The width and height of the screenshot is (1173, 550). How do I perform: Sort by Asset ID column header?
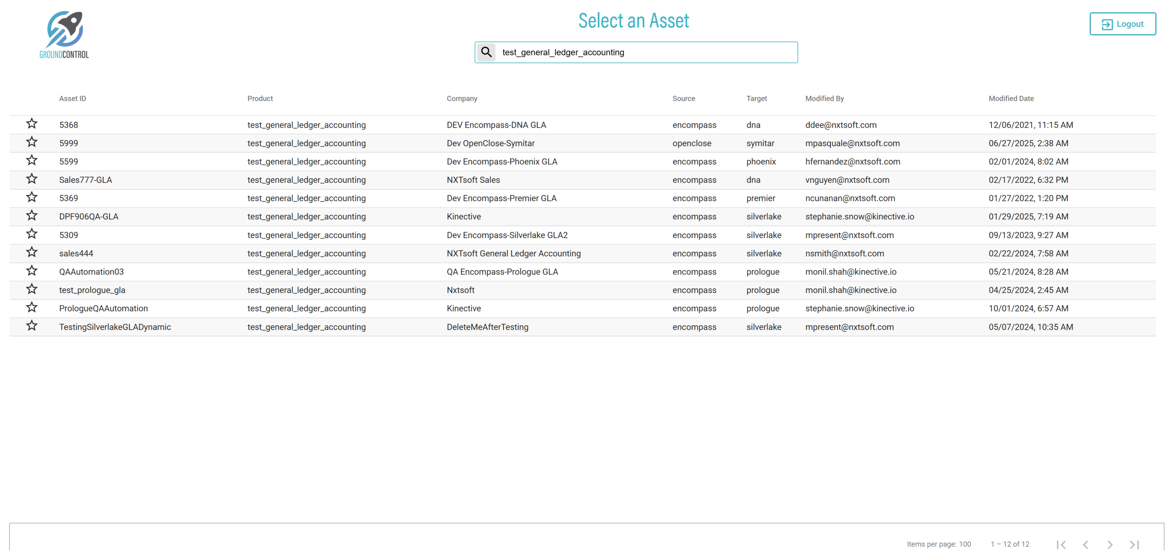[x=72, y=98]
